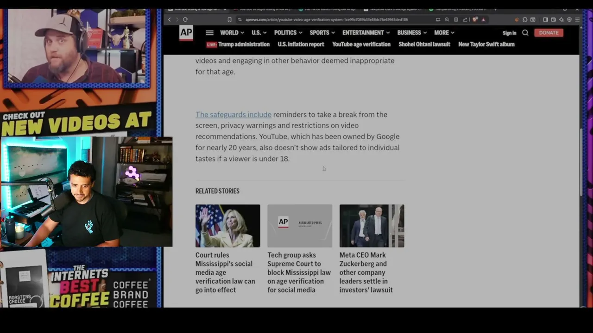Share this page from address bar
This screenshot has width=593, height=333.
(x=464, y=19)
